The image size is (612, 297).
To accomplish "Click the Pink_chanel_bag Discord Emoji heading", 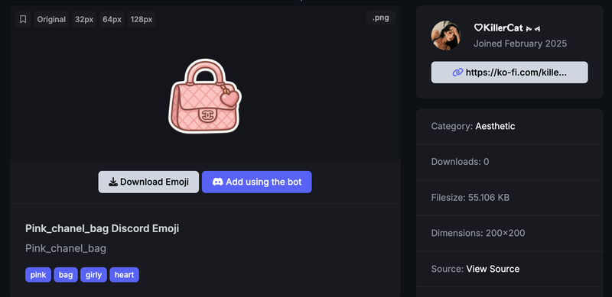I will (103, 228).
